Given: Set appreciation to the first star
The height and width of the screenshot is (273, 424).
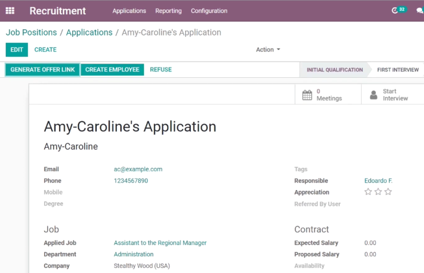Looking at the screenshot, I should [368, 192].
